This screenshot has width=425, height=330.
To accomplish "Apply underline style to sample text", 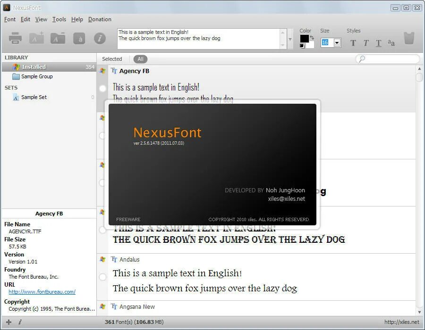I will click(379, 43).
